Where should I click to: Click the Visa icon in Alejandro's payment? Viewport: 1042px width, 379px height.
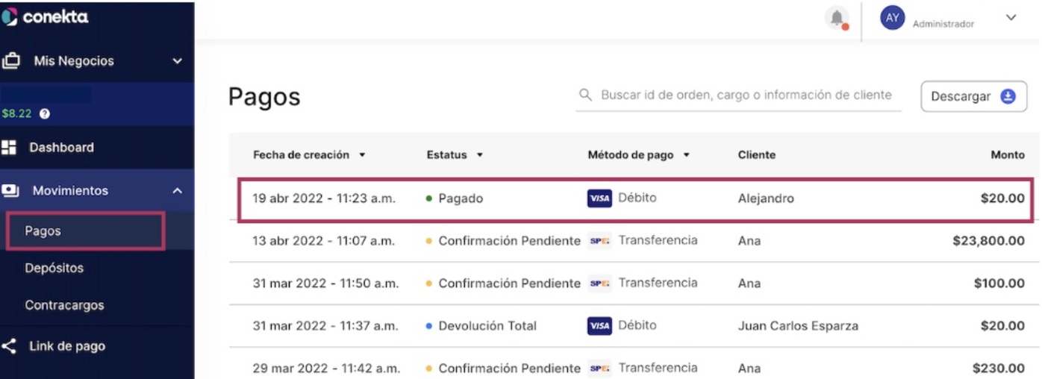pos(599,198)
